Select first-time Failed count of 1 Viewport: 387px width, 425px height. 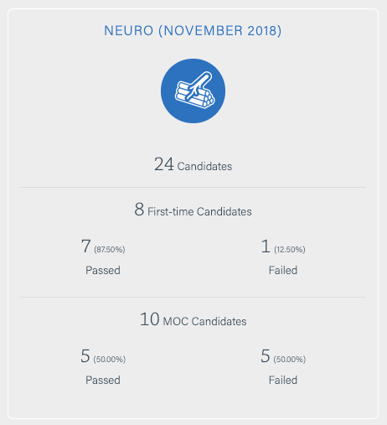click(266, 246)
